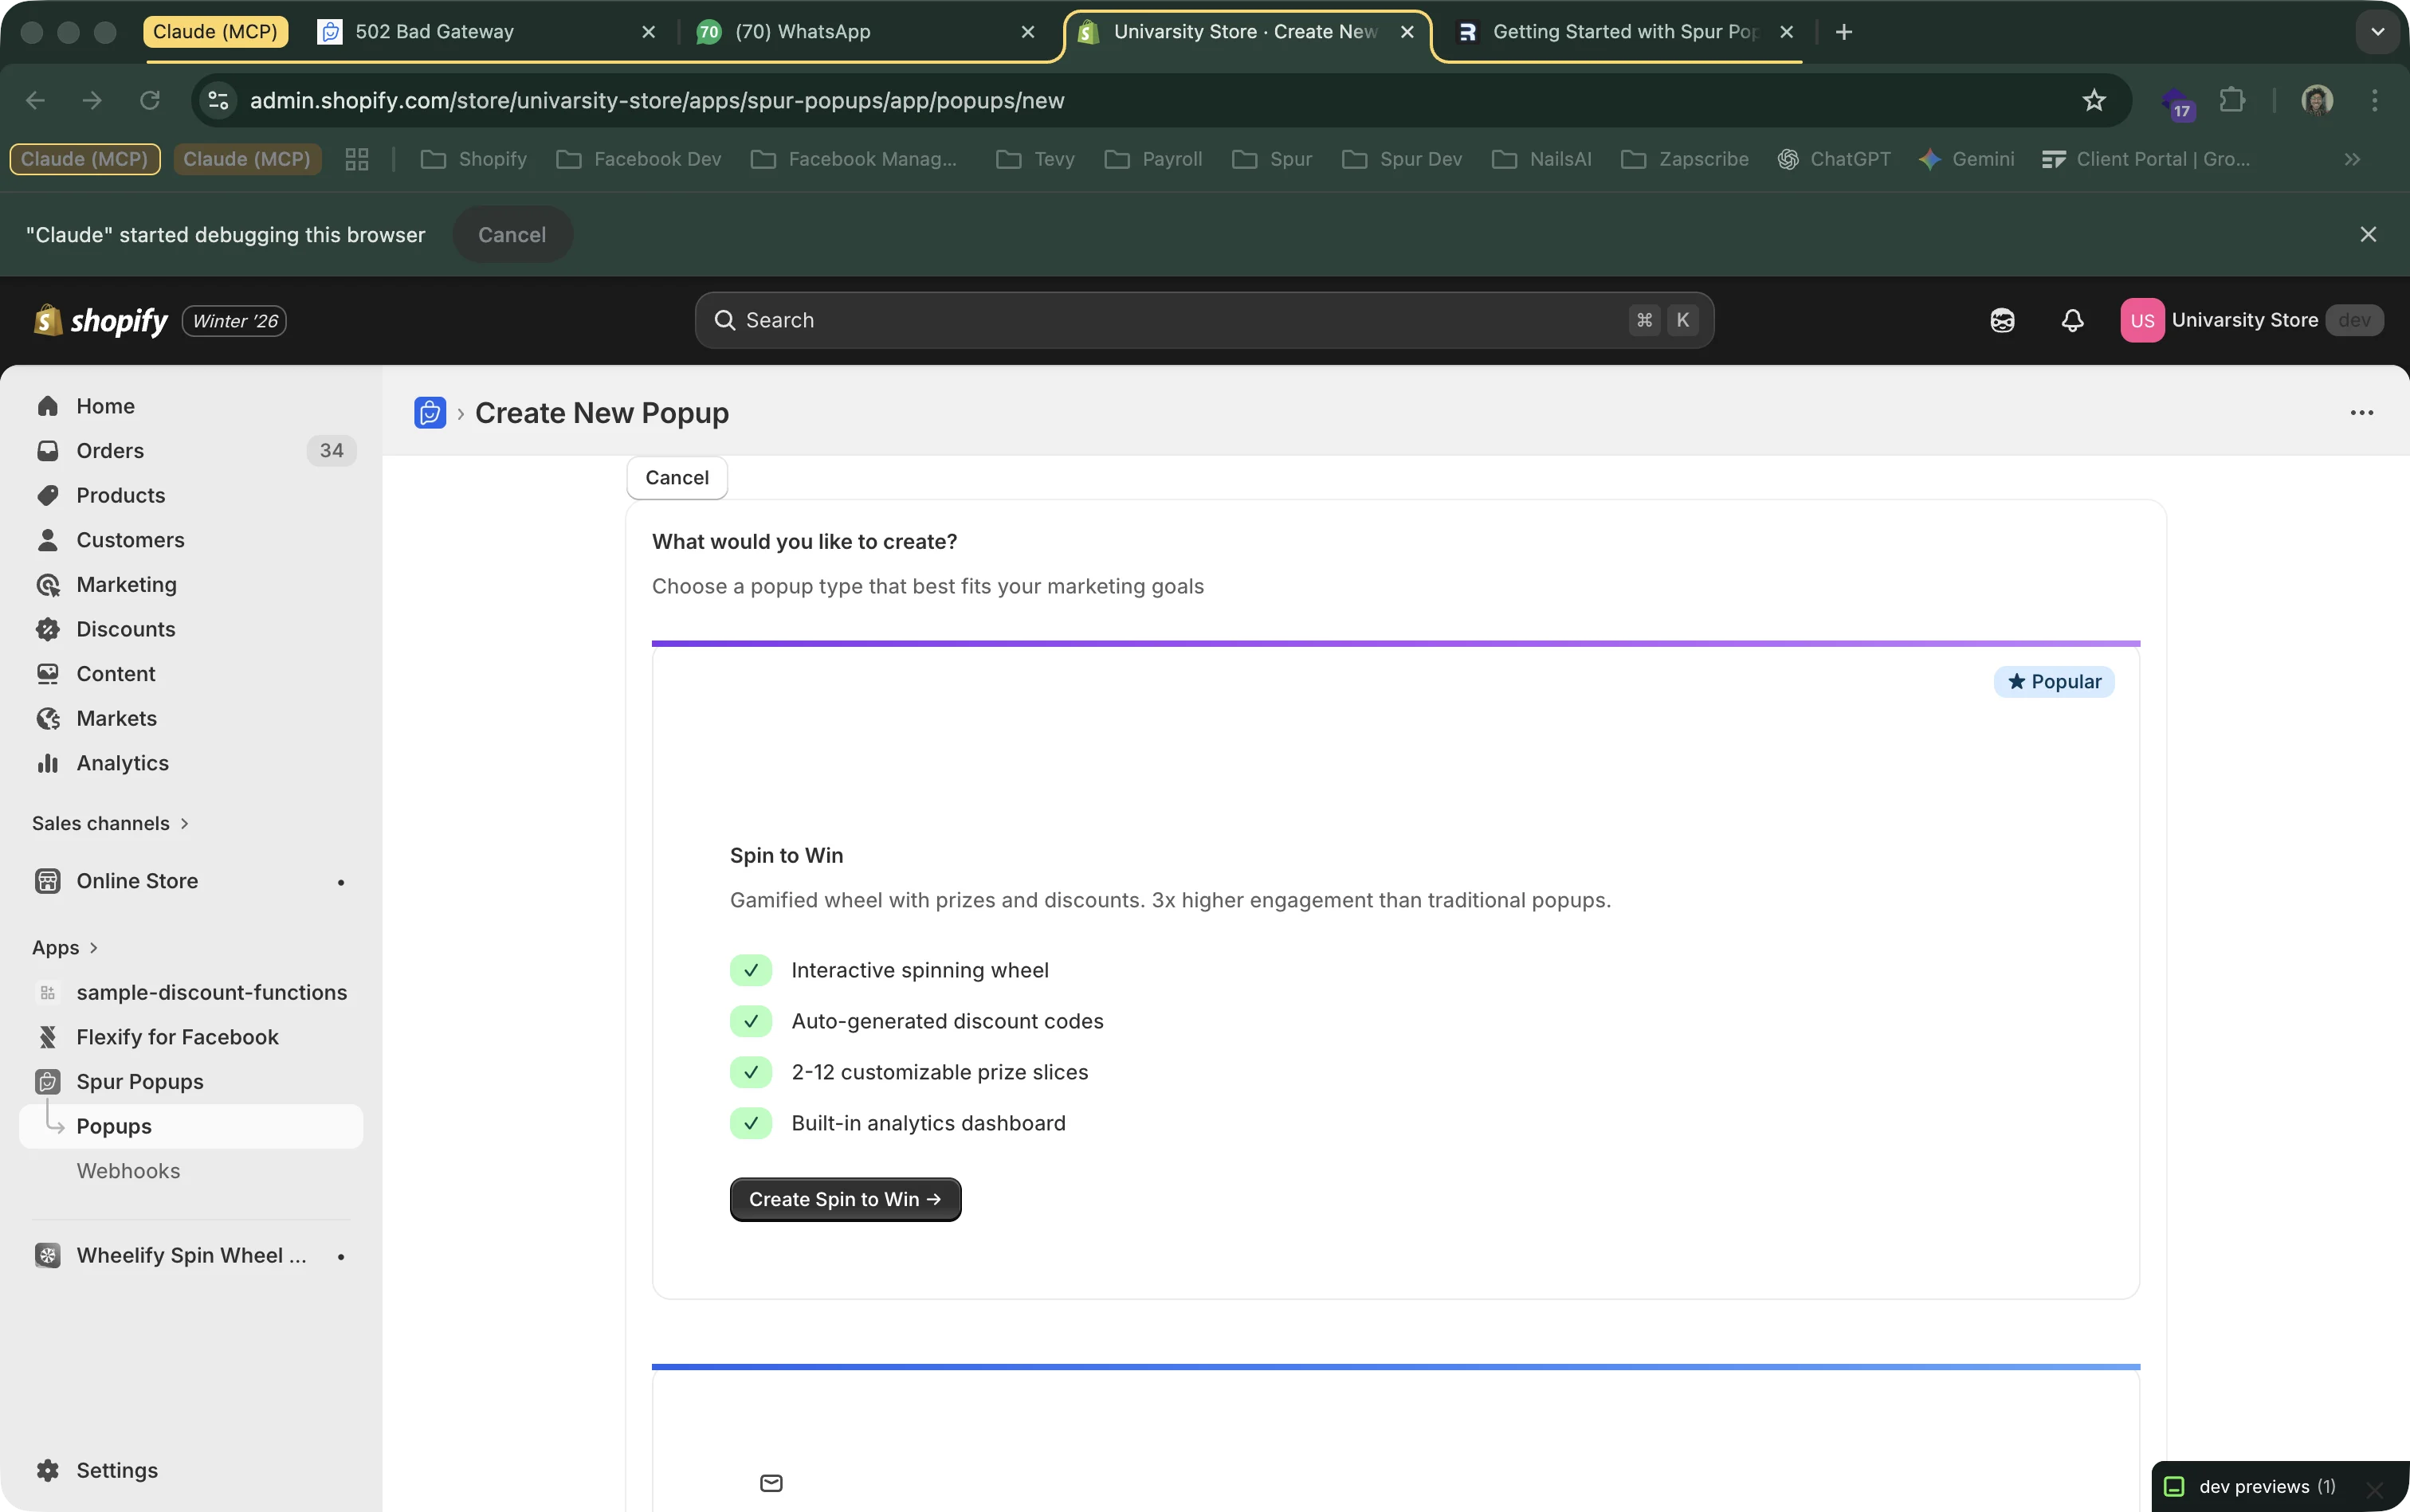Viewport: 2410px width, 1512px height.
Task: Select the Spur Popups app icon
Action: coord(48,1081)
